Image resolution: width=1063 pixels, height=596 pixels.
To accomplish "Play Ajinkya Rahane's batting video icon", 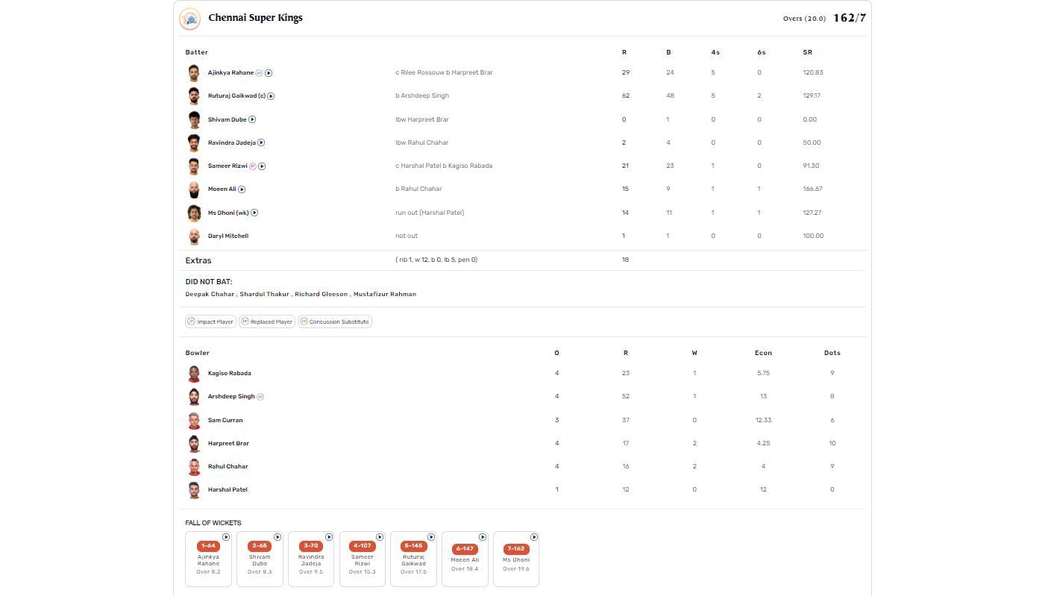I will (x=269, y=73).
